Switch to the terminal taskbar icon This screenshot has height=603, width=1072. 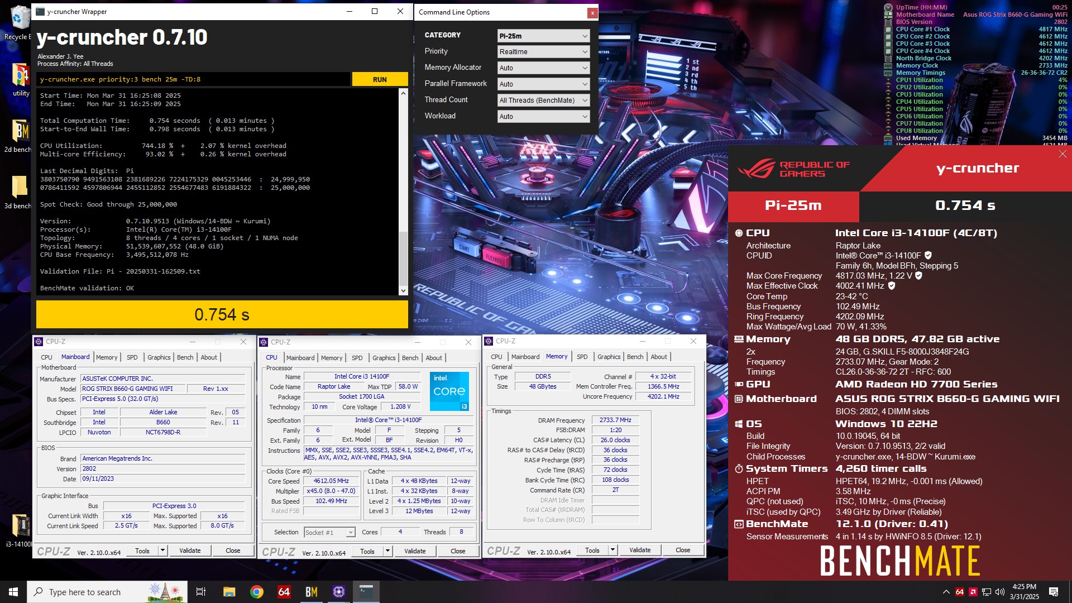pyautogui.click(x=366, y=592)
